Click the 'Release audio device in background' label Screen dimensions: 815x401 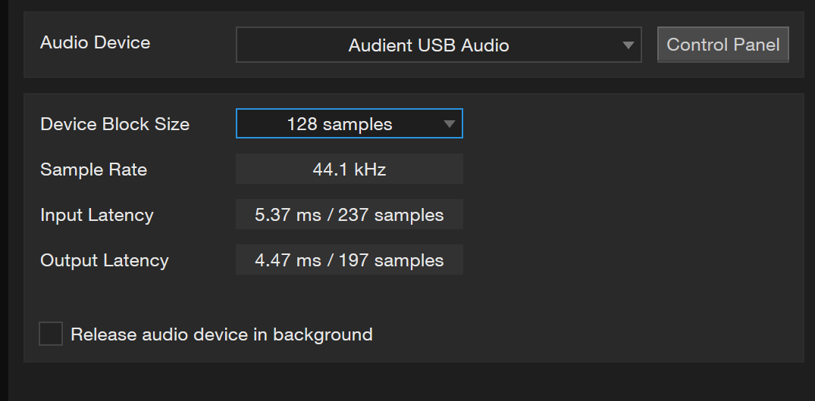coord(221,334)
